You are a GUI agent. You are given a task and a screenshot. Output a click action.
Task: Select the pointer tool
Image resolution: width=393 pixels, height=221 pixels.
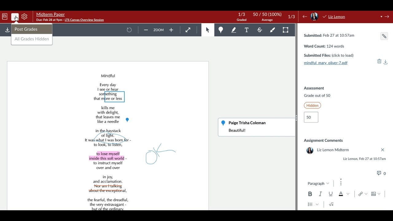pos(208,30)
